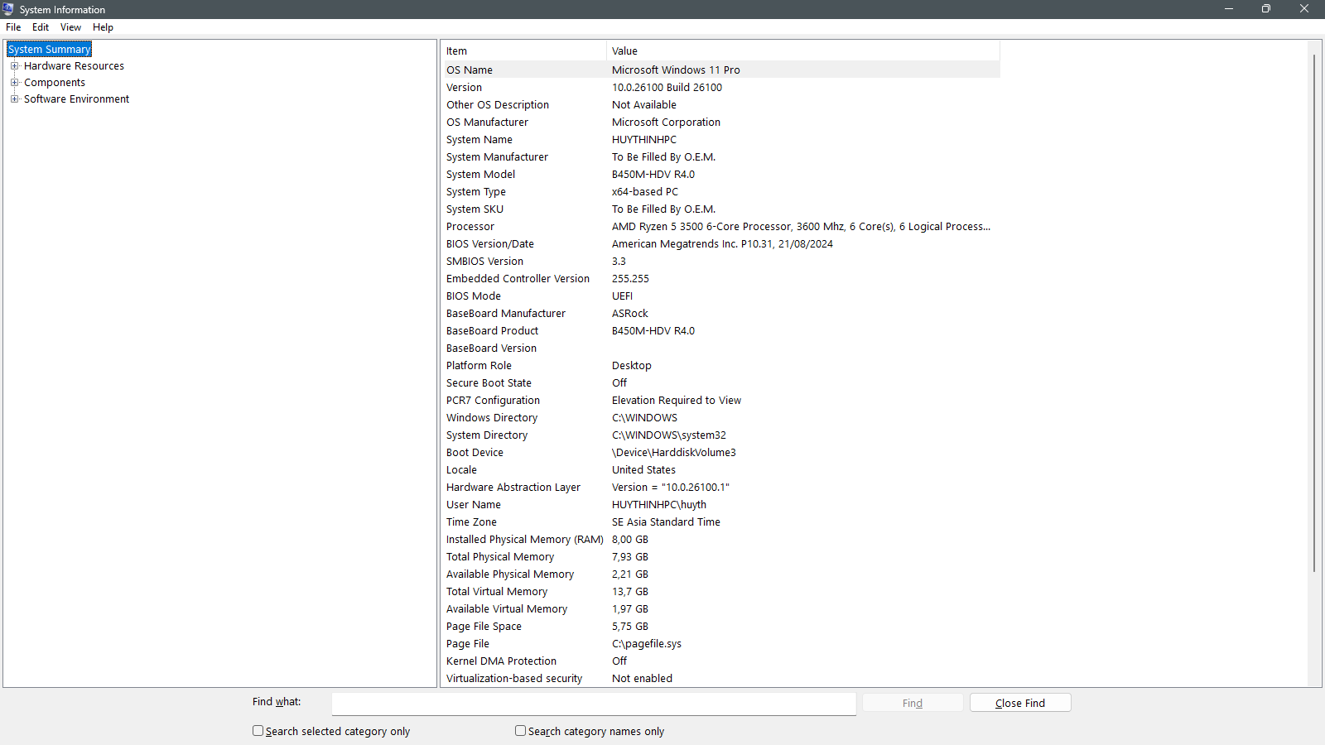Expand the Software Environment node
Viewport: 1325px width, 745px height.
[x=14, y=99]
